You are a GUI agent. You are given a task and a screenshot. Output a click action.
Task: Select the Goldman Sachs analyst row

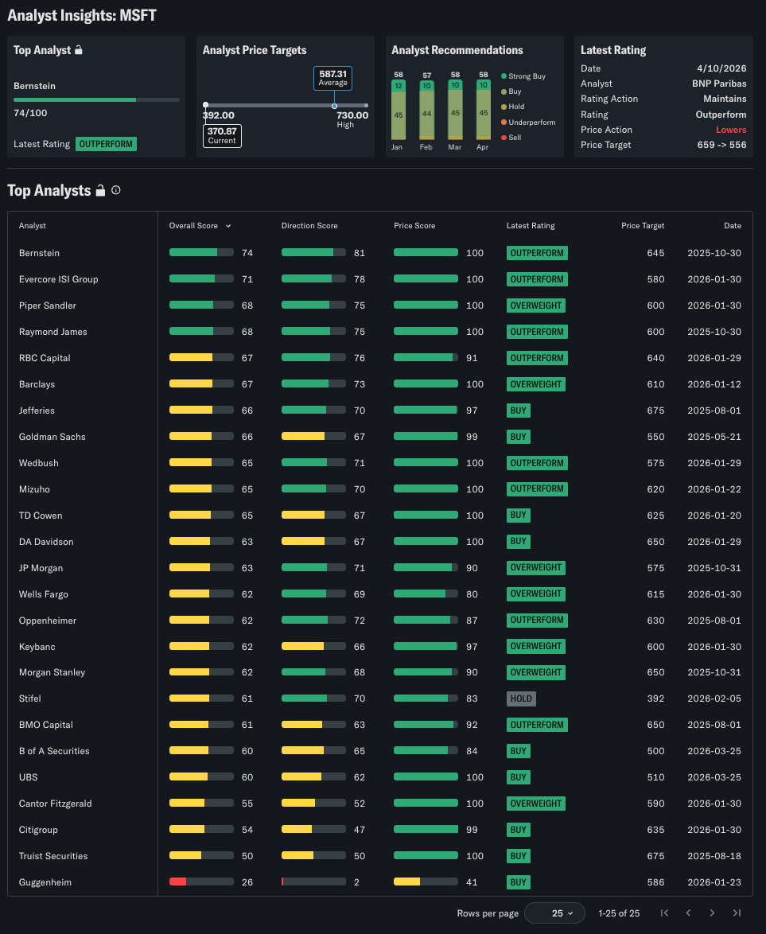click(x=380, y=437)
